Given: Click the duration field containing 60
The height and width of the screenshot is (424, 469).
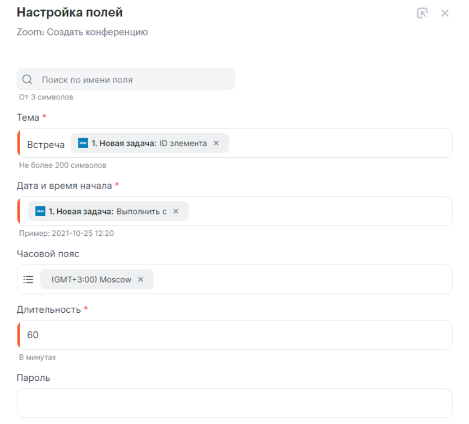Looking at the screenshot, I should click(236, 335).
